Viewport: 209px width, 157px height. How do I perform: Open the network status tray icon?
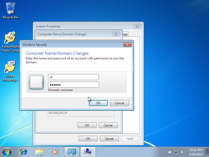[176, 152]
